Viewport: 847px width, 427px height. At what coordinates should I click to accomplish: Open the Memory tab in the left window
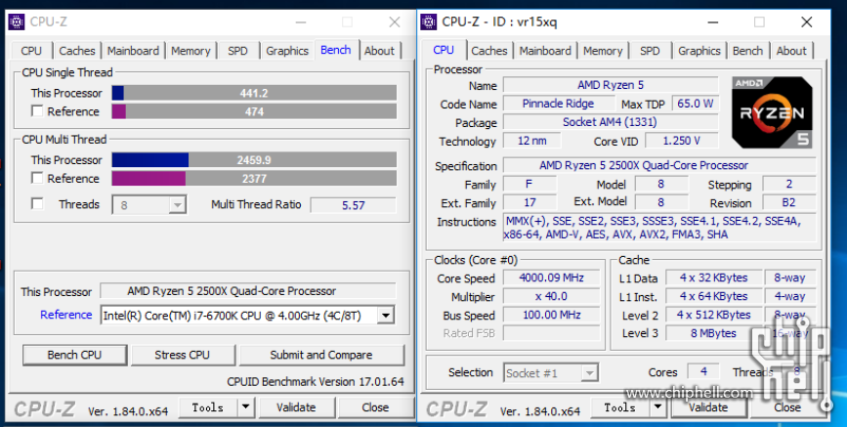click(191, 51)
